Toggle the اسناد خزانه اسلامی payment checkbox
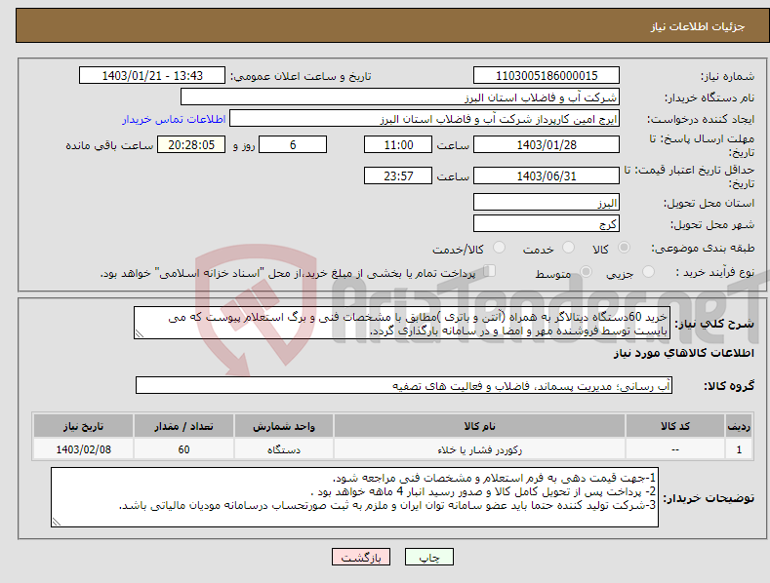 click(489, 271)
